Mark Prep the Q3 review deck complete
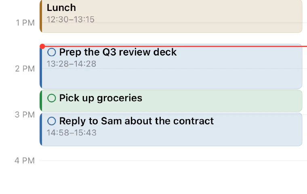307x194 pixels. 52,52
